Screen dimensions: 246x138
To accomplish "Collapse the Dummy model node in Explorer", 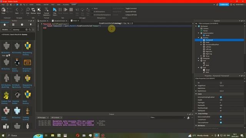I will (x=199, y=38).
